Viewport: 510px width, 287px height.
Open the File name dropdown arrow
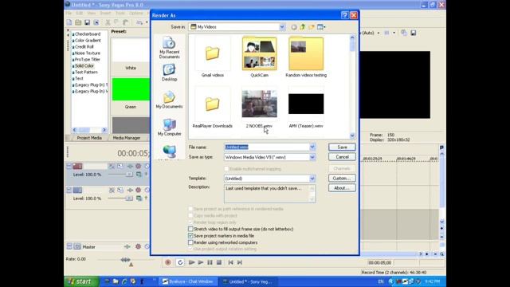click(x=312, y=147)
